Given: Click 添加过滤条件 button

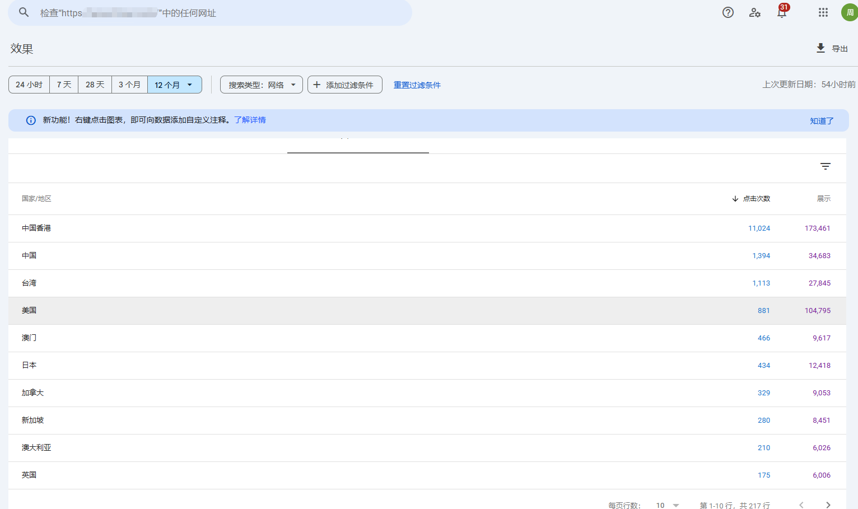Looking at the screenshot, I should (344, 85).
